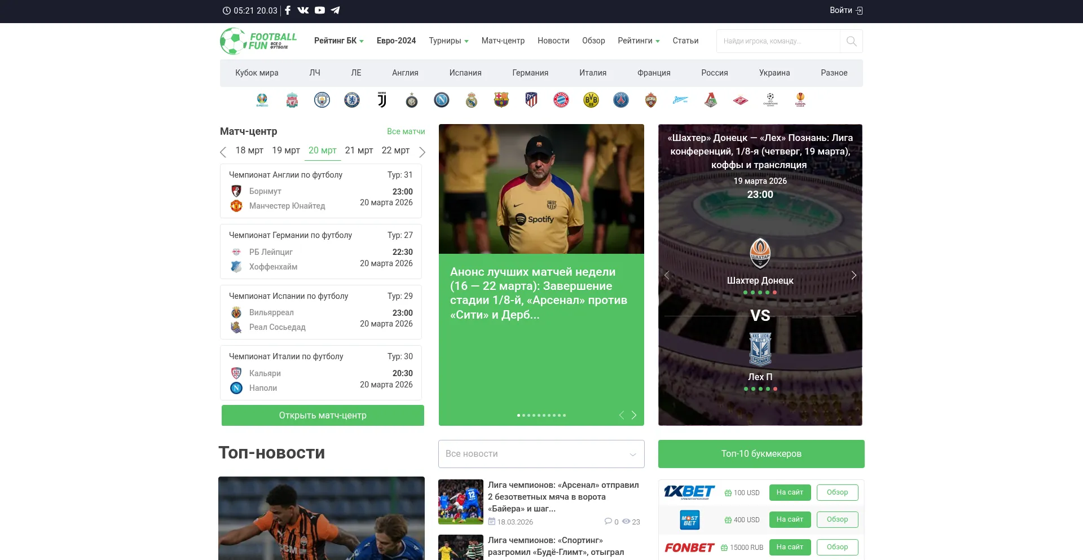Select the 19 мрт date tab
The image size is (1083, 560).
click(x=286, y=151)
